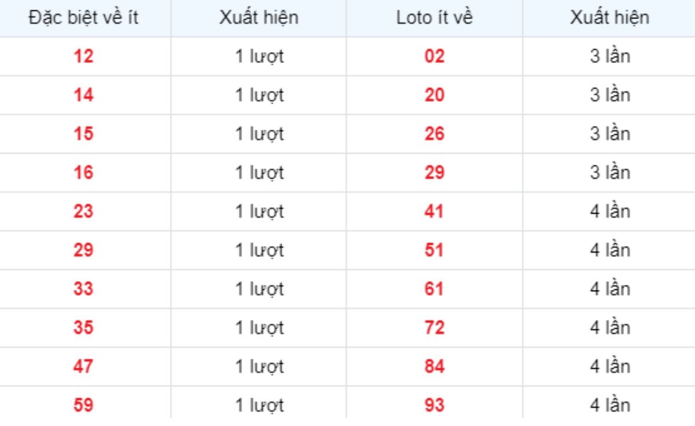Image resolution: width=695 pixels, height=426 pixels.
Task: Select loto number 02
Action: pos(434,57)
